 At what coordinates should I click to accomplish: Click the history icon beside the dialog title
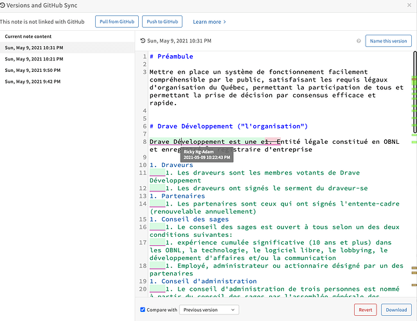2,5
